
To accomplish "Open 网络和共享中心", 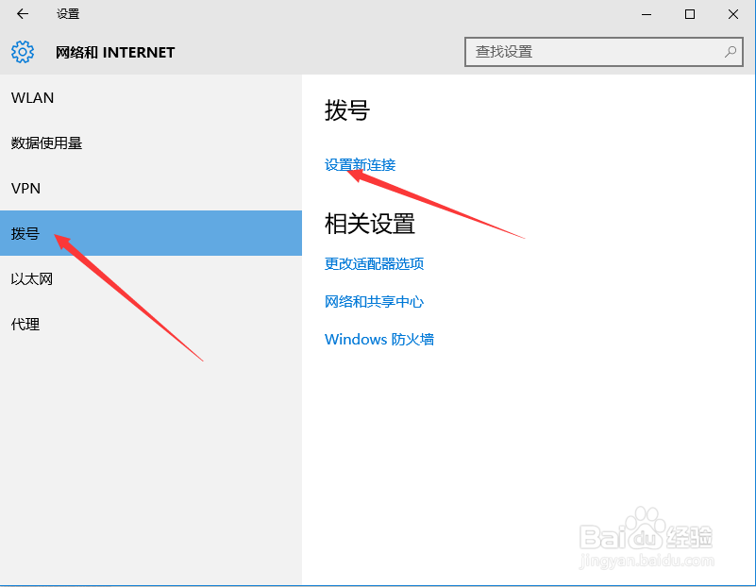I will pyautogui.click(x=374, y=302).
